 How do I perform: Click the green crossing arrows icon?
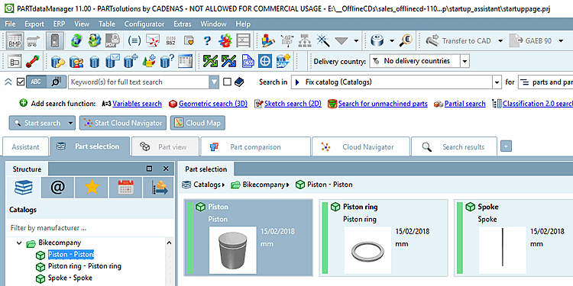coord(211,61)
